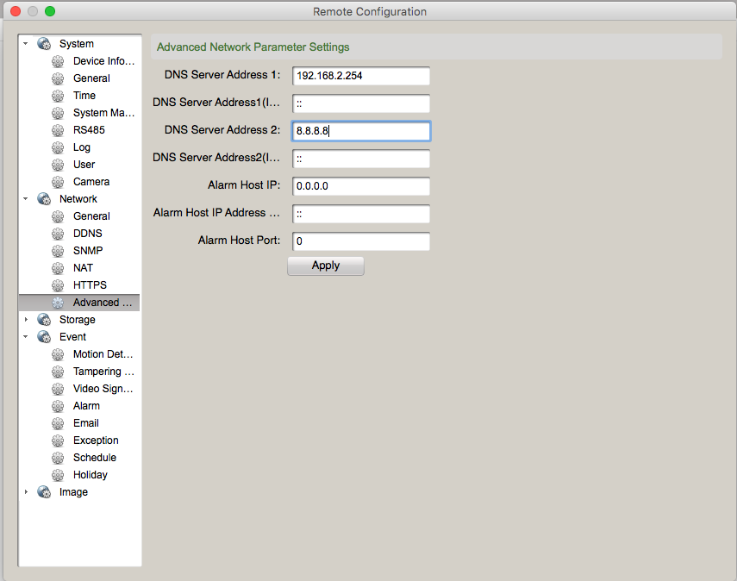Click the gear icon next to User
The image size is (737, 581).
point(58,165)
